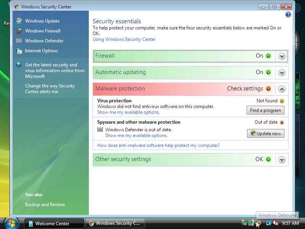Expand the Other security settings chevron
Viewport: 305px width, 229px height.
282,160
